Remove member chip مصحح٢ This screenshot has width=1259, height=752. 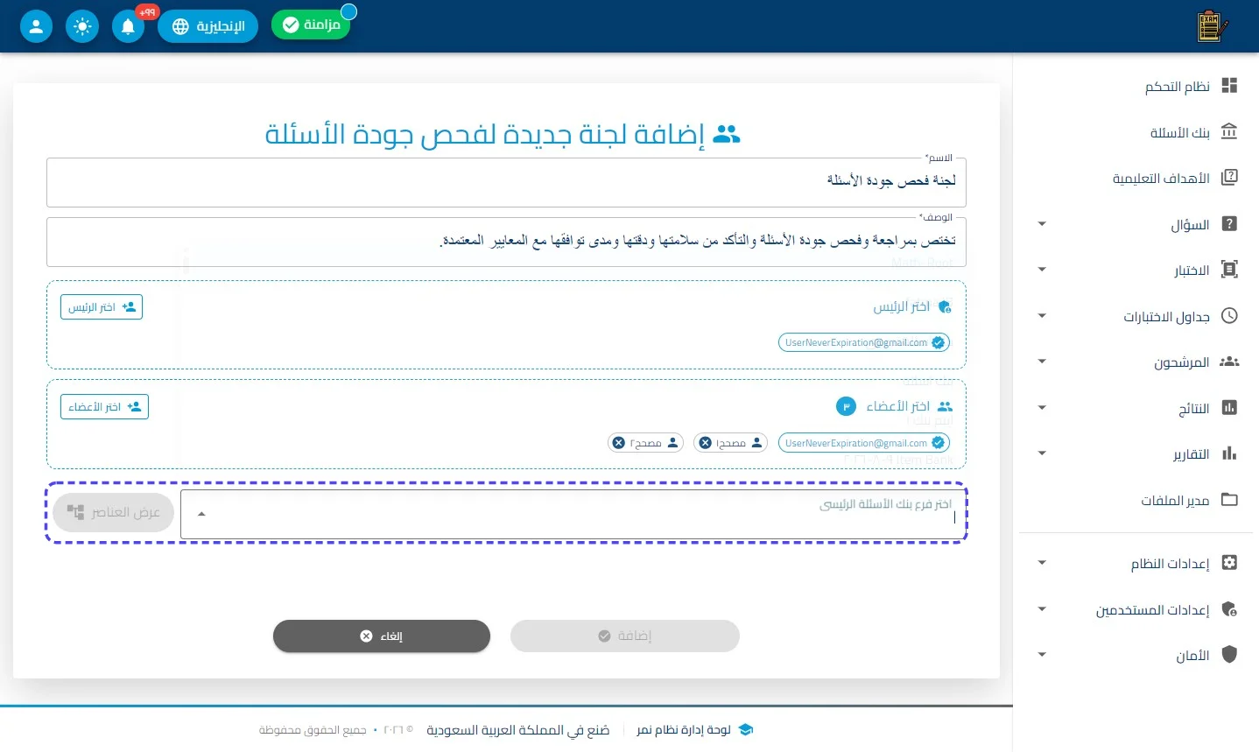point(619,443)
